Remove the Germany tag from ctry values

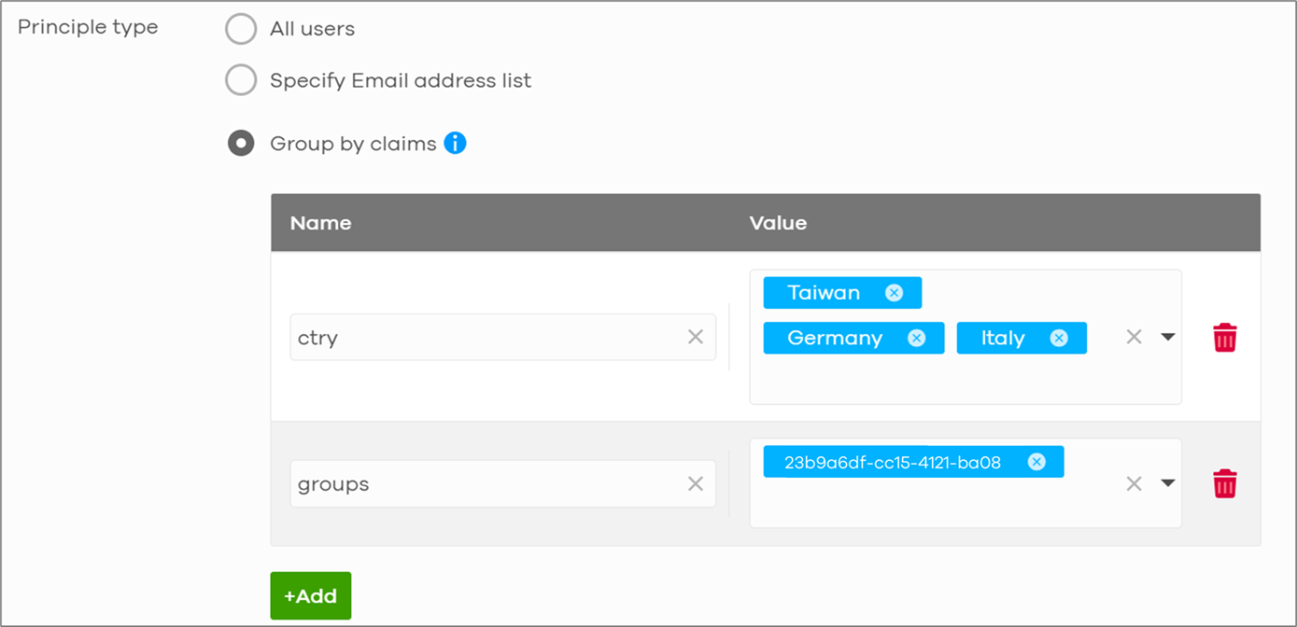click(916, 338)
